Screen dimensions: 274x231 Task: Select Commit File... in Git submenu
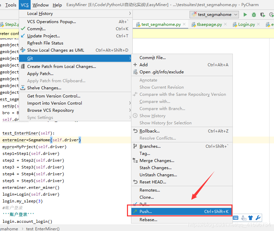point(182,58)
